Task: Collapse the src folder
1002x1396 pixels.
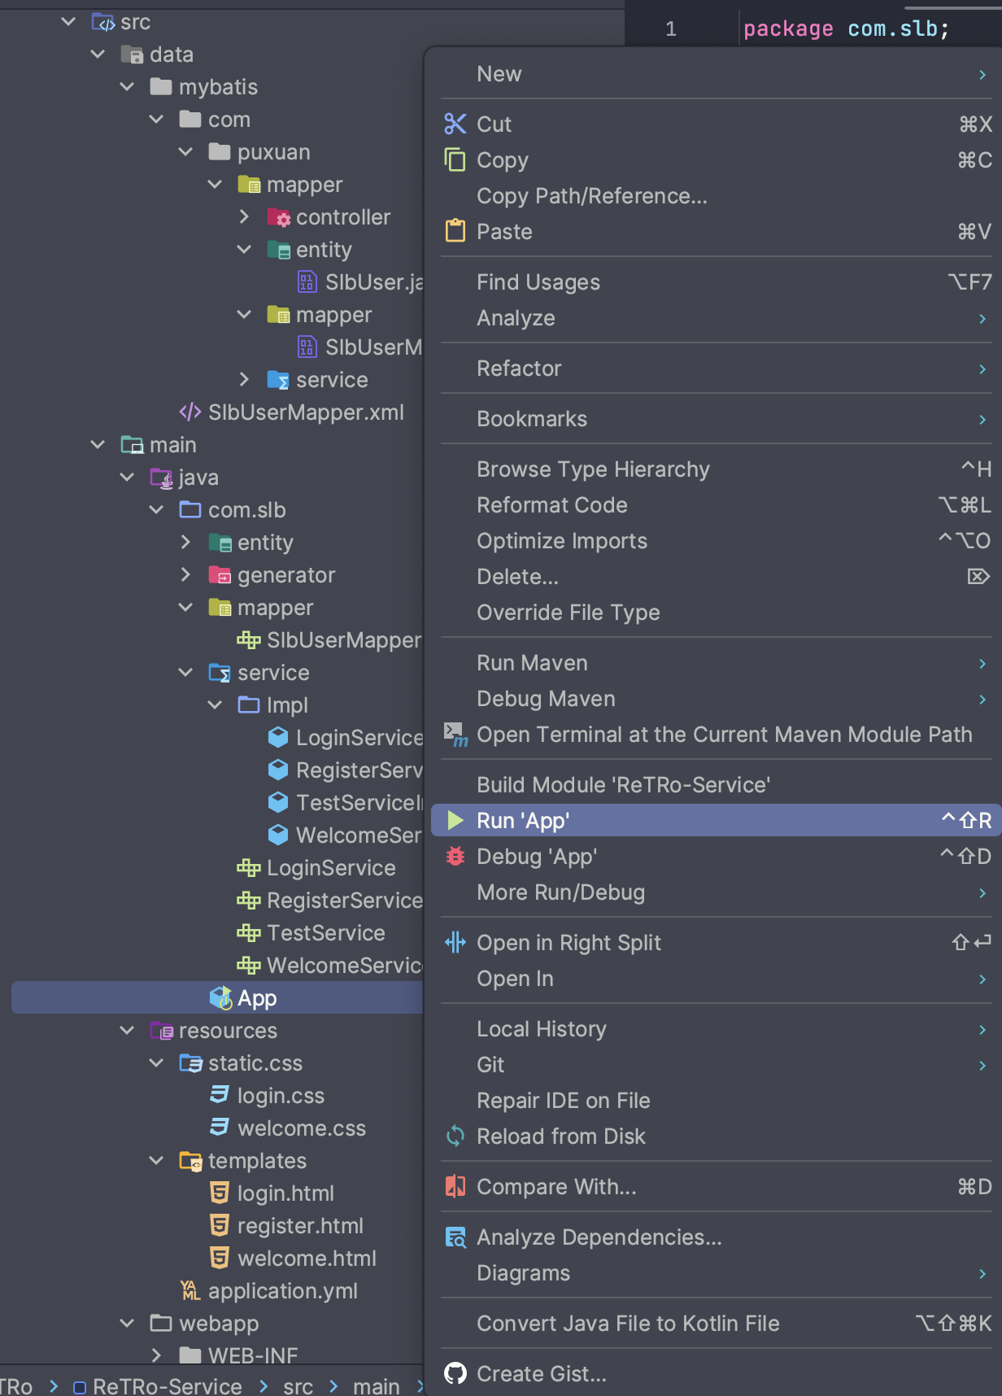Action: pyautogui.click(x=68, y=22)
